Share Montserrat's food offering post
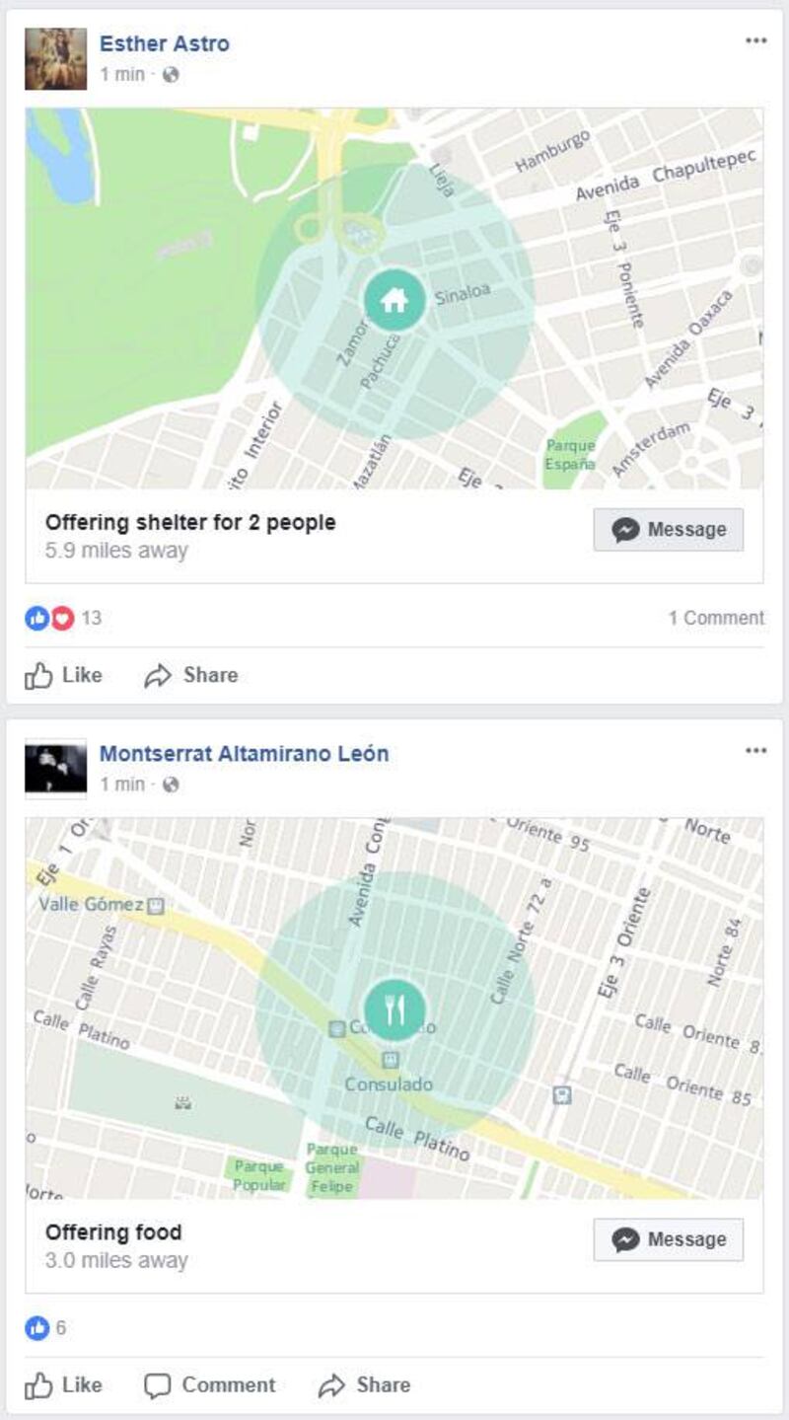Screen dimensions: 789x1420 364,1385
